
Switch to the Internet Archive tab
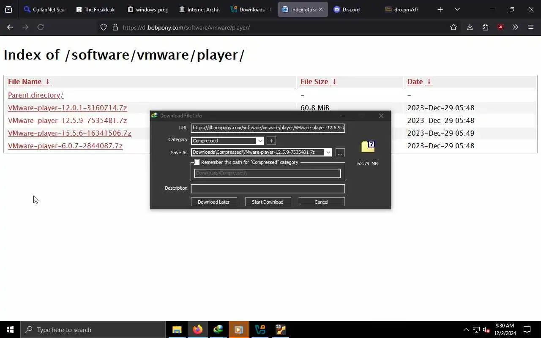pyautogui.click(x=199, y=9)
